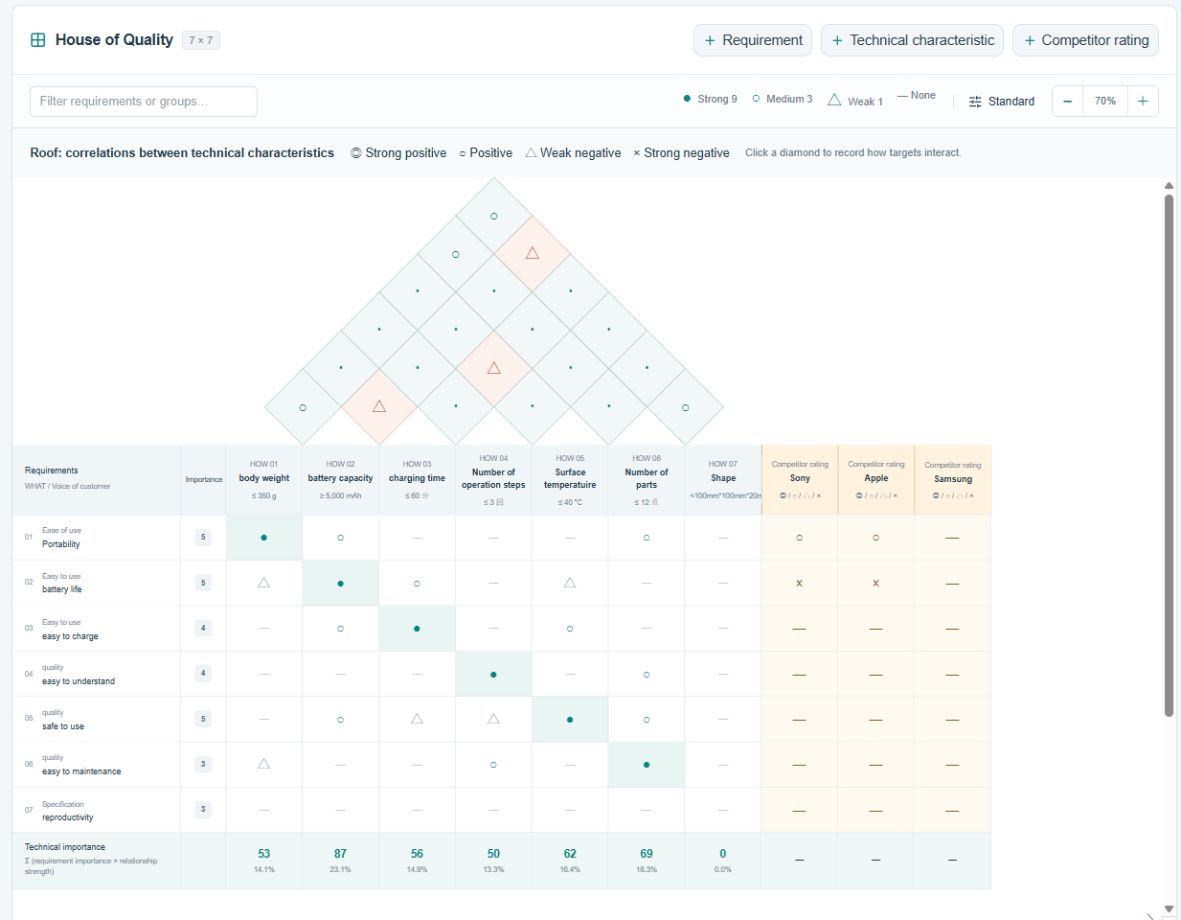Viewport: 1181px width, 920px height.
Task: Add a new Requirement
Action: [x=753, y=40]
